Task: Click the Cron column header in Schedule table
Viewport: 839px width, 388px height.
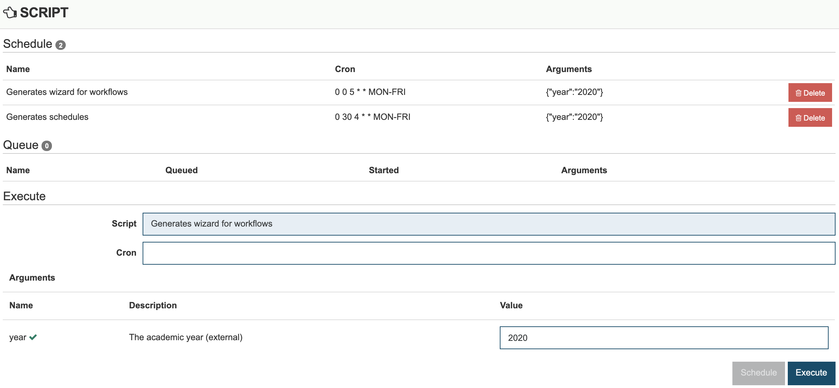Action: point(345,69)
